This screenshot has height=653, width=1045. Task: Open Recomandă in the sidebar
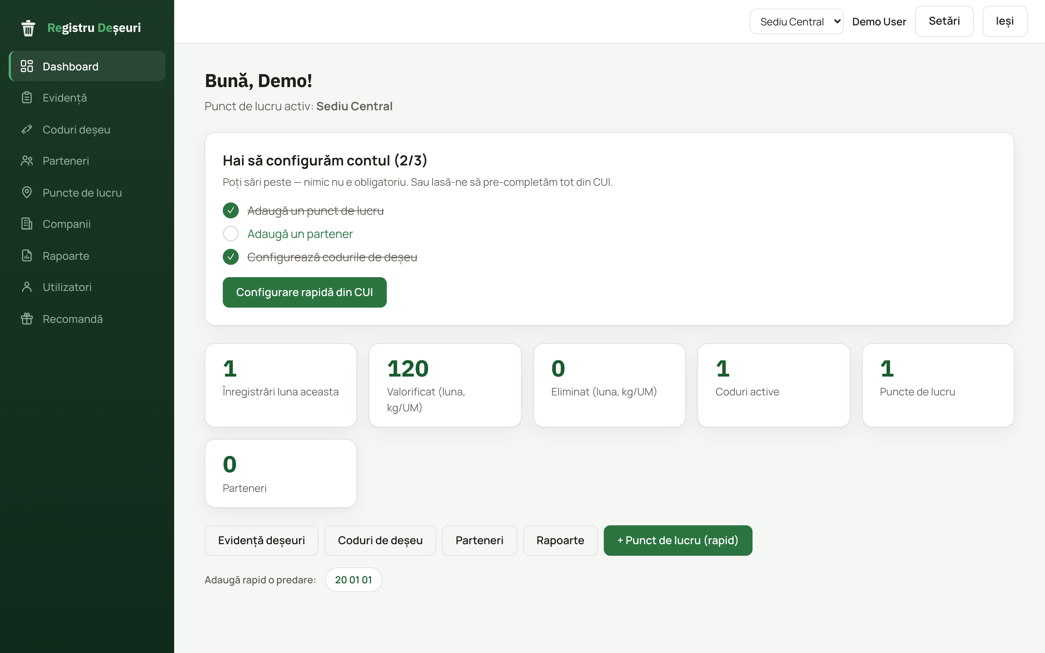(87, 319)
